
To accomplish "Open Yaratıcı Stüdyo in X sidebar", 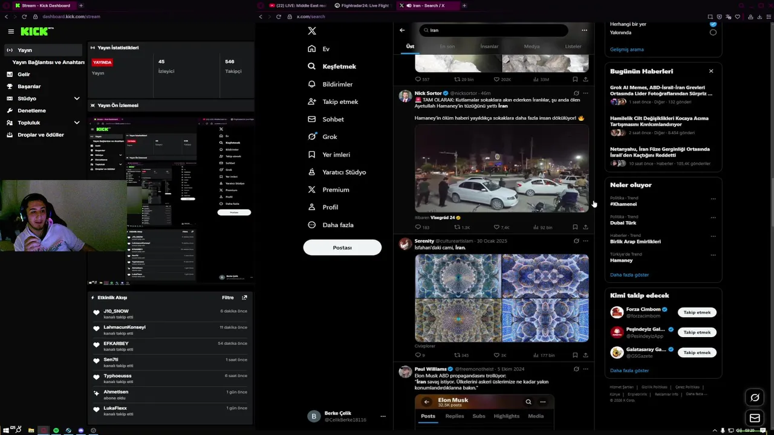I will pyautogui.click(x=337, y=172).
